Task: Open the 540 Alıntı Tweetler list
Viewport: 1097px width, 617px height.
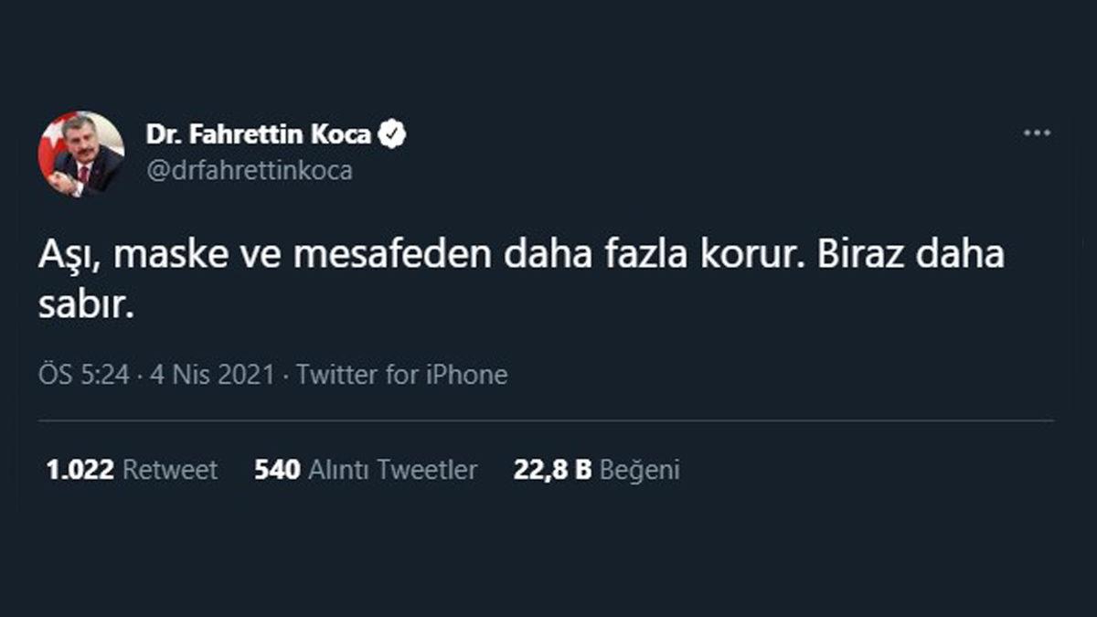Action: coord(364,470)
